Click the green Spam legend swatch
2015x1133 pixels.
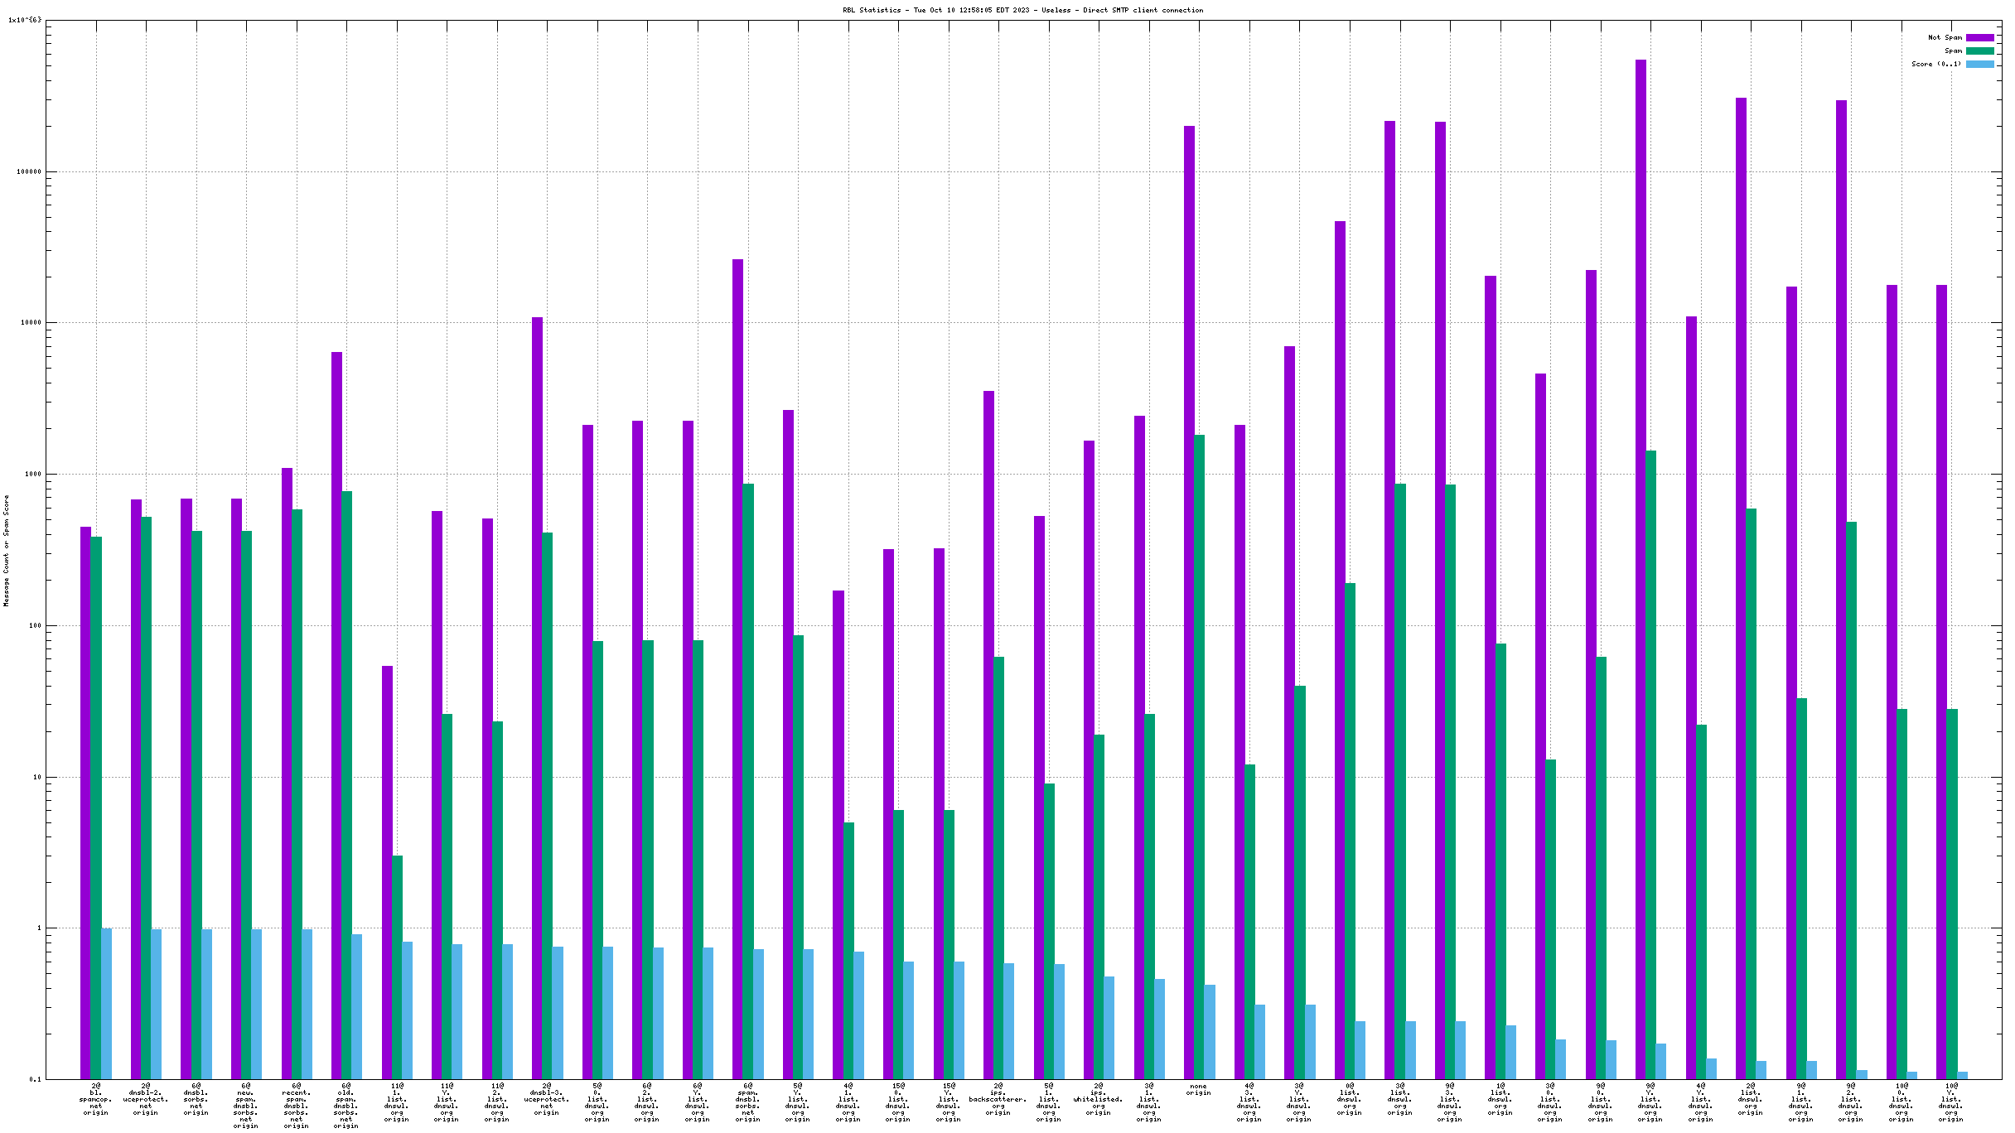coord(1979,51)
